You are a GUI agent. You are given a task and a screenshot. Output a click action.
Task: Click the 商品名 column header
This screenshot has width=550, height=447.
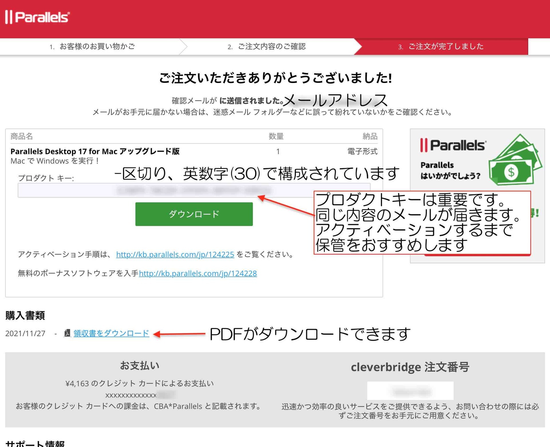tap(22, 136)
